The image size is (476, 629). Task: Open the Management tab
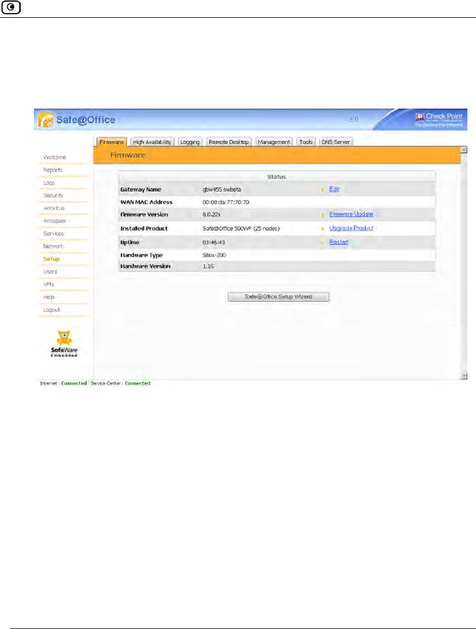tap(274, 142)
